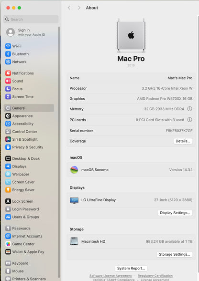Open Display Settings button
Viewport: 199px width, 281px height.
pyautogui.click(x=175, y=213)
